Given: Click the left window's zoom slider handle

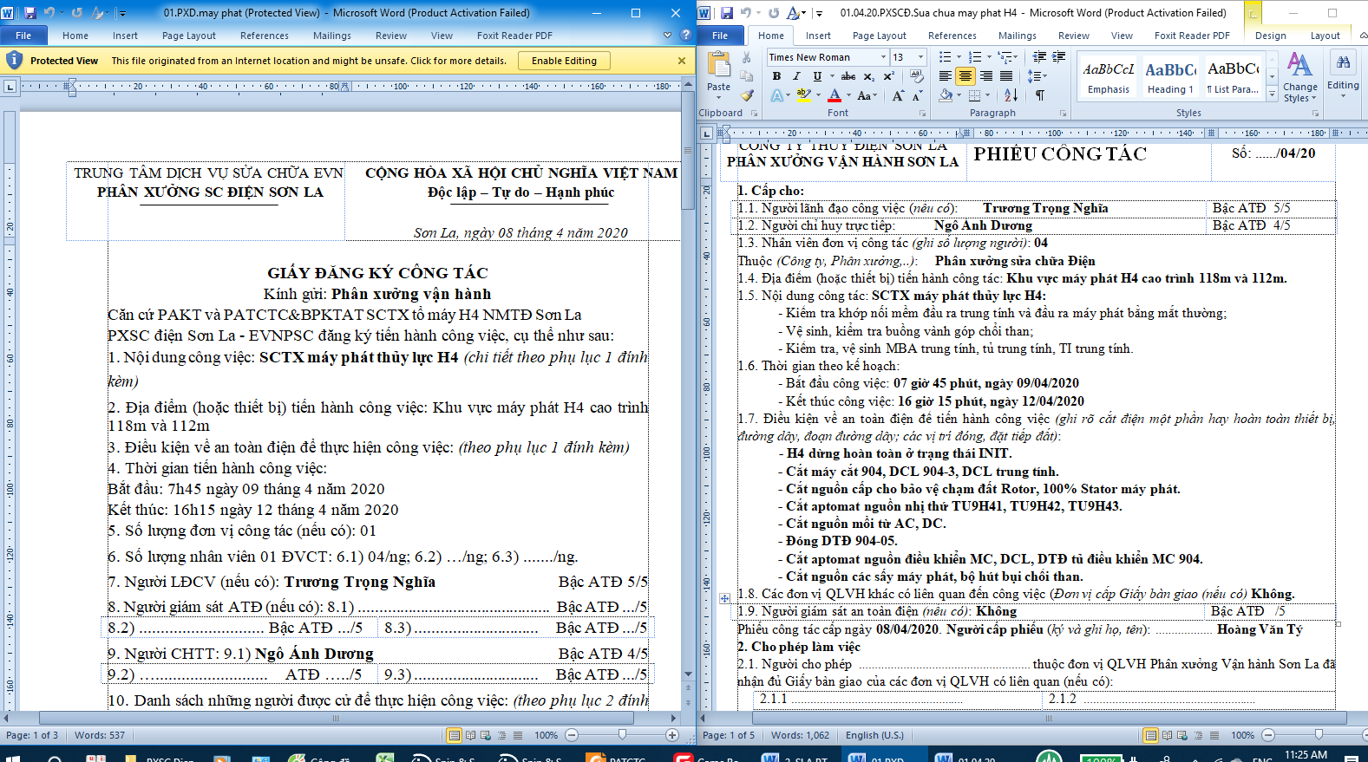Looking at the screenshot, I should pos(622,735).
